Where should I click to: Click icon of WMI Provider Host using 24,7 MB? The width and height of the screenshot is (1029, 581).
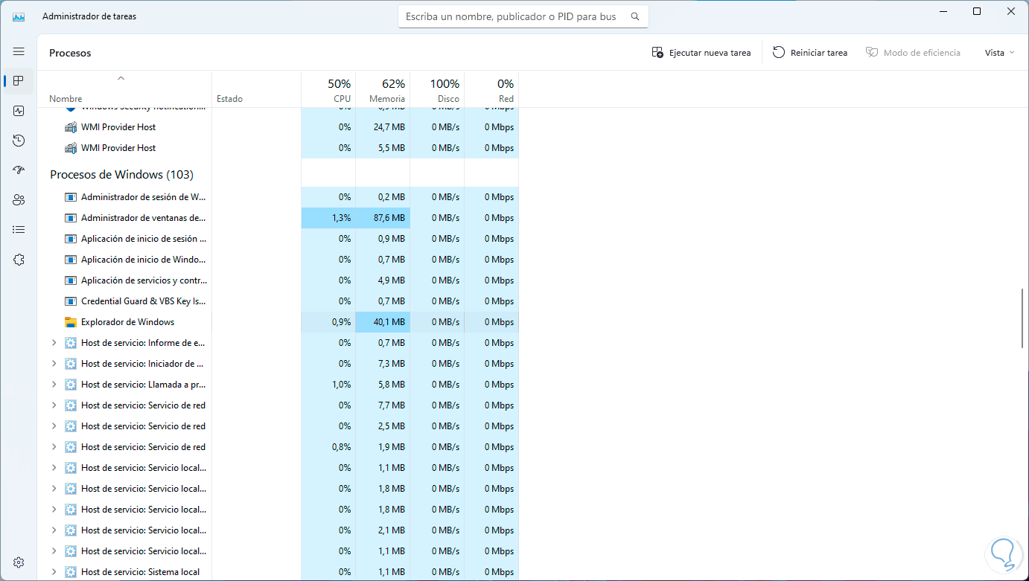click(x=71, y=127)
